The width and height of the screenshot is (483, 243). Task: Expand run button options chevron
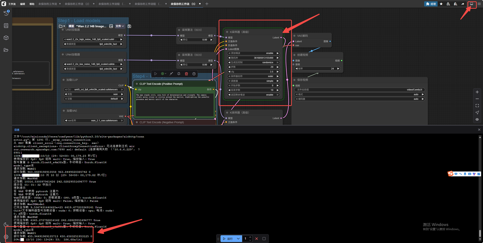(x=238, y=238)
